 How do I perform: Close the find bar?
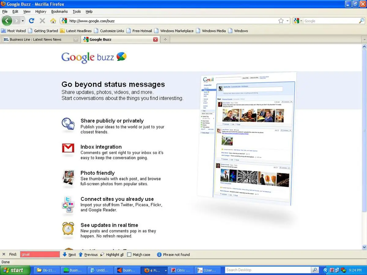[x=4, y=254]
